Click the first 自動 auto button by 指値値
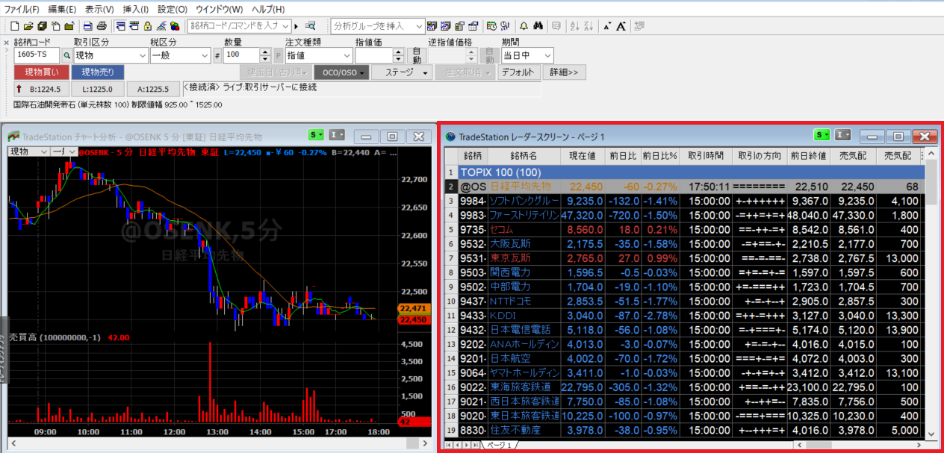This screenshot has width=944, height=453. (417, 55)
